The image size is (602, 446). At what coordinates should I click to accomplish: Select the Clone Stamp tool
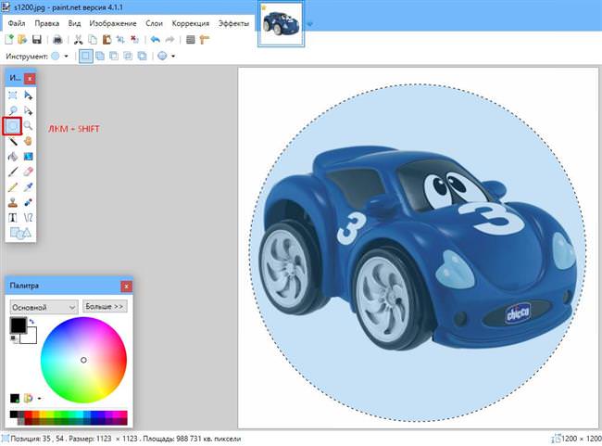pos(13,203)
